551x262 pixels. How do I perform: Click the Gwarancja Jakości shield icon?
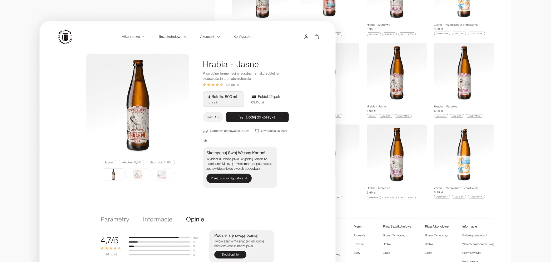click(257, 131)
